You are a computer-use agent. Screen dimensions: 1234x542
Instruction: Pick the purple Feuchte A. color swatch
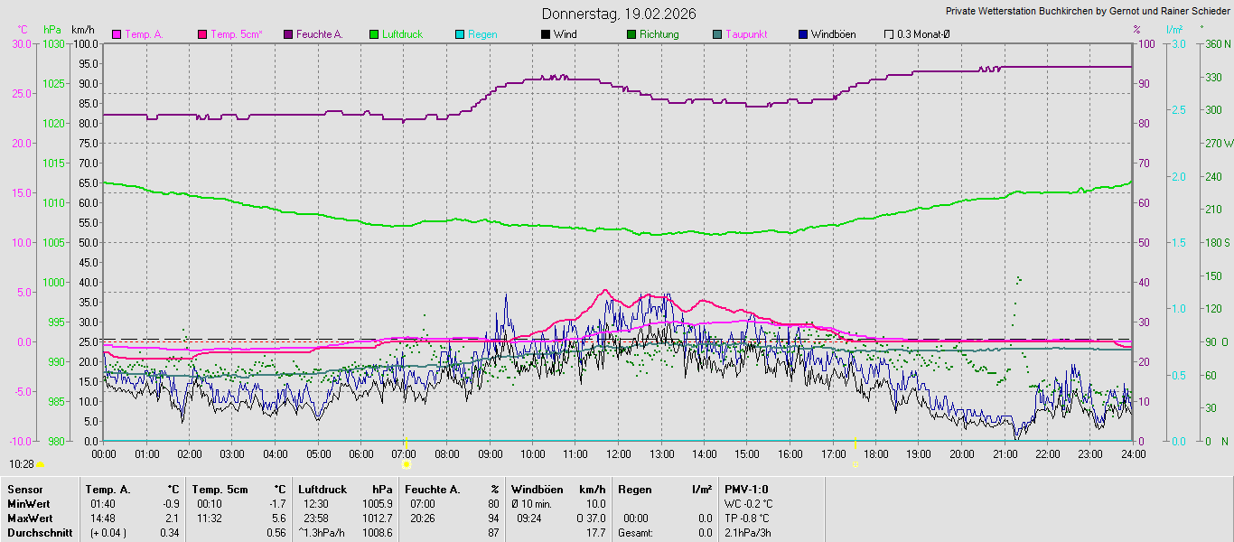pos(288,34)
